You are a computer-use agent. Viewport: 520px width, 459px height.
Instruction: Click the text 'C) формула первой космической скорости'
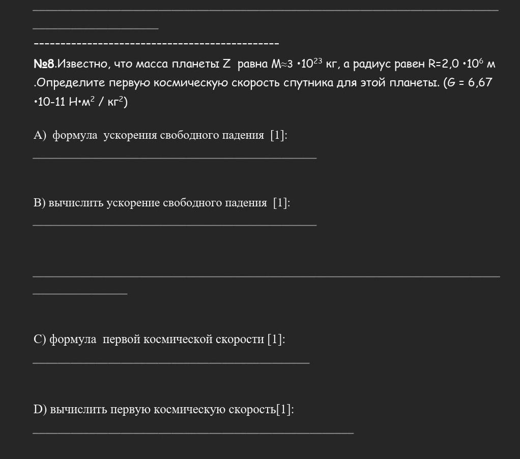click(149, 339)
